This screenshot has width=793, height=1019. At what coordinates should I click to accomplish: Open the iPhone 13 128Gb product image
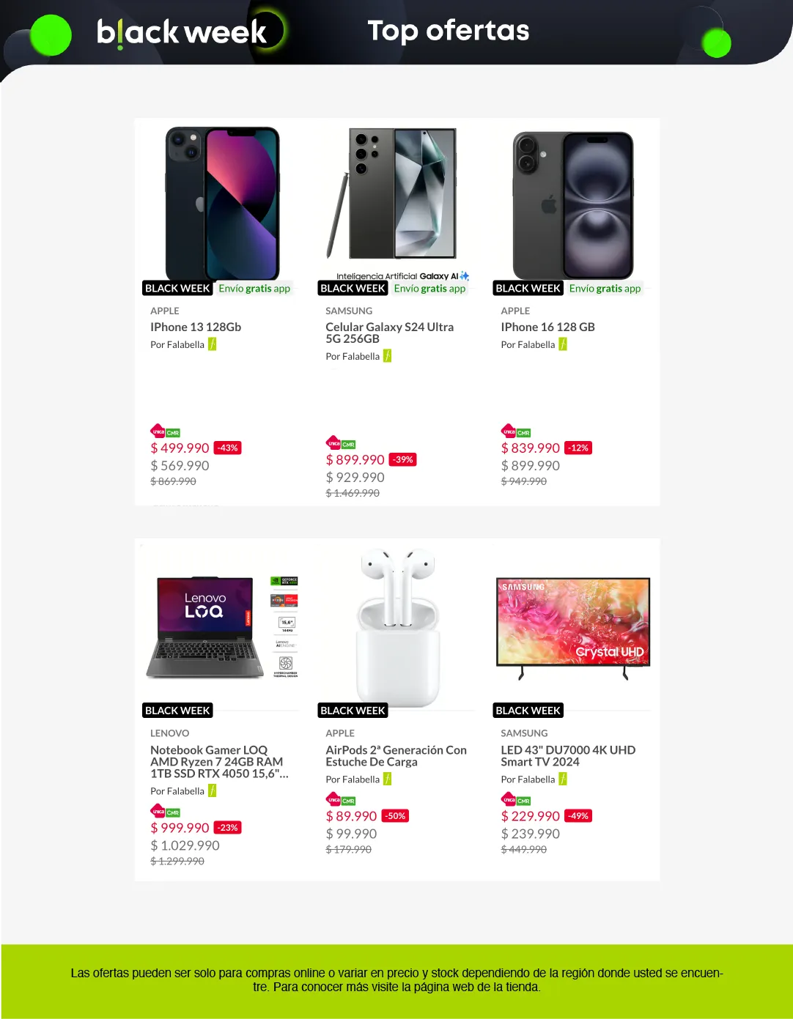[x=222, y=204]
